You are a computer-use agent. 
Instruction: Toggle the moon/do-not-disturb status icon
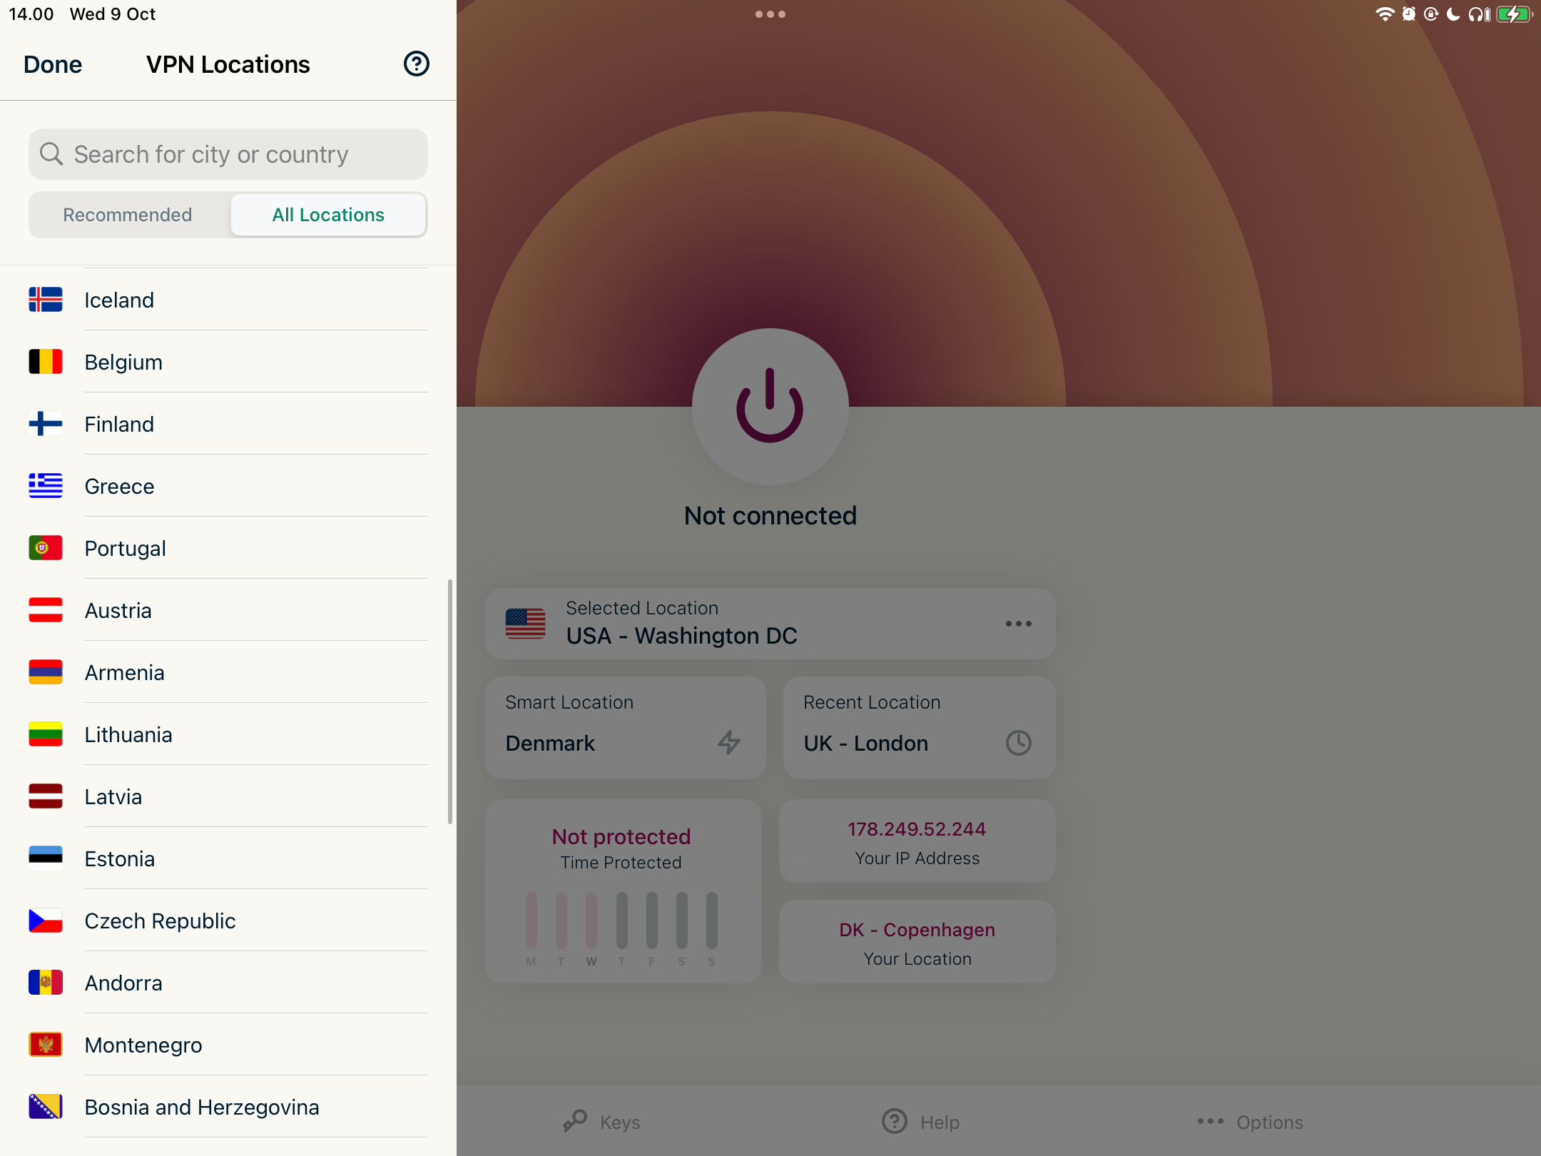(x=1453, y=14)
